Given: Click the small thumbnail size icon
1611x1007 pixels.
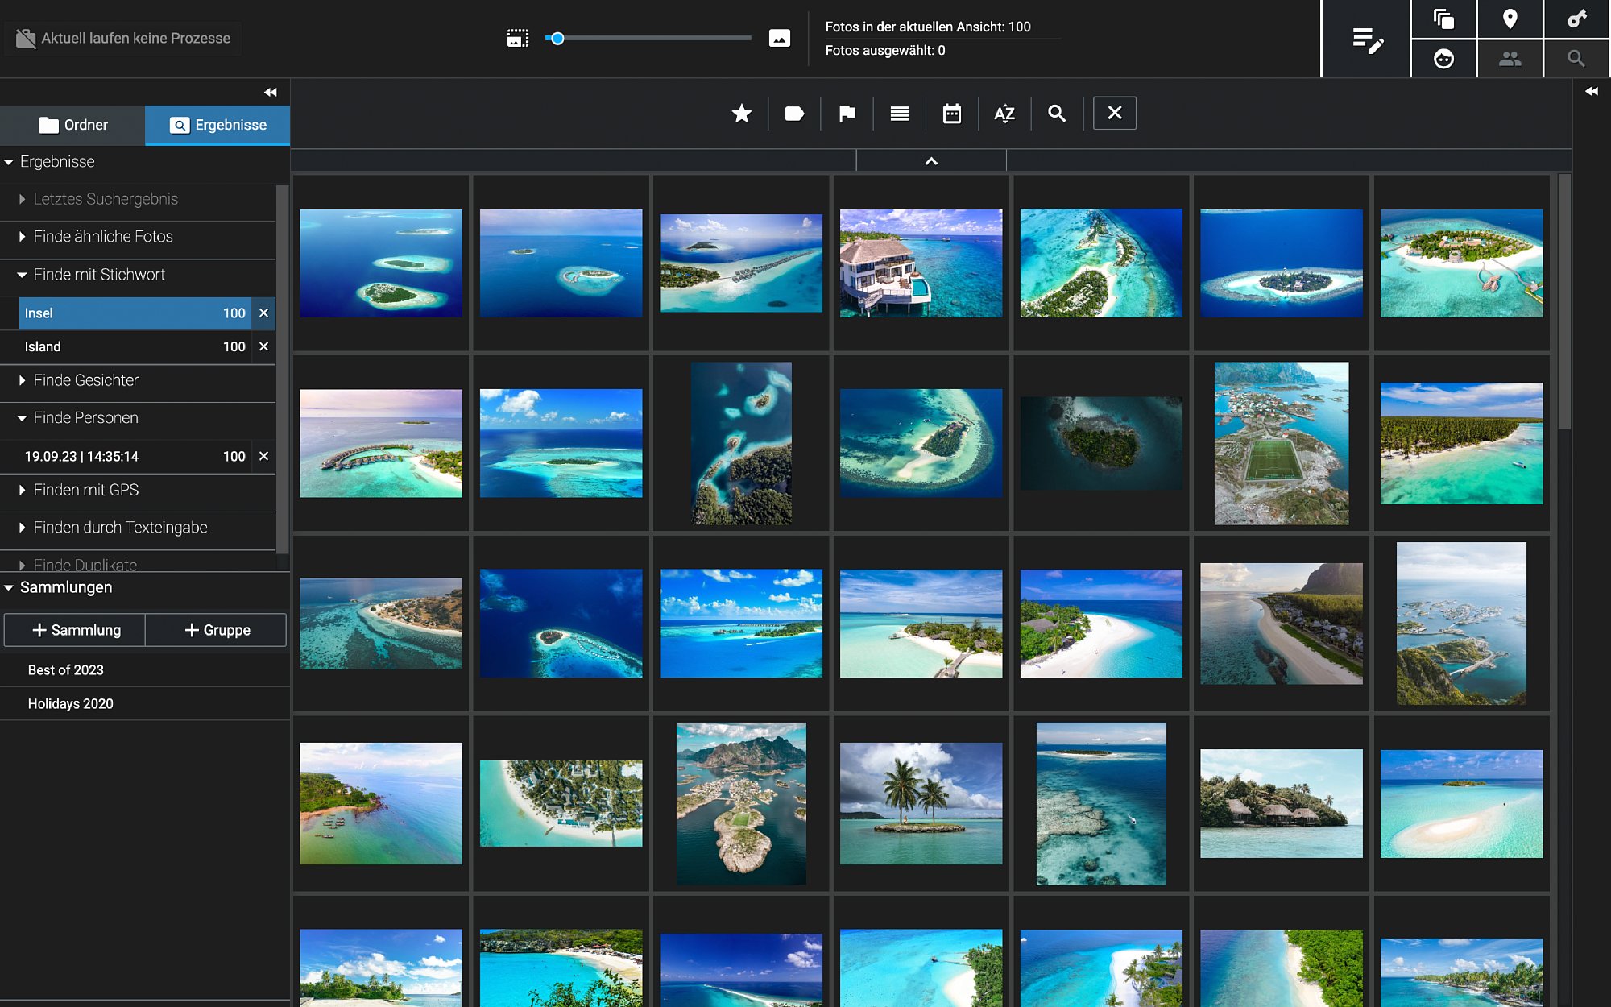Looking at the screenshot, I should [518, 38].
